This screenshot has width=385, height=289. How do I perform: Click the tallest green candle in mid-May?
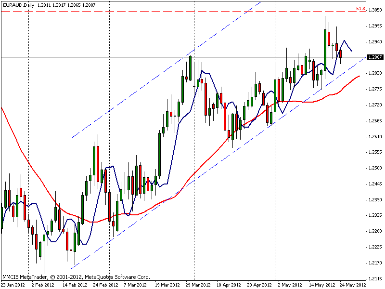[x=325, y=50]
